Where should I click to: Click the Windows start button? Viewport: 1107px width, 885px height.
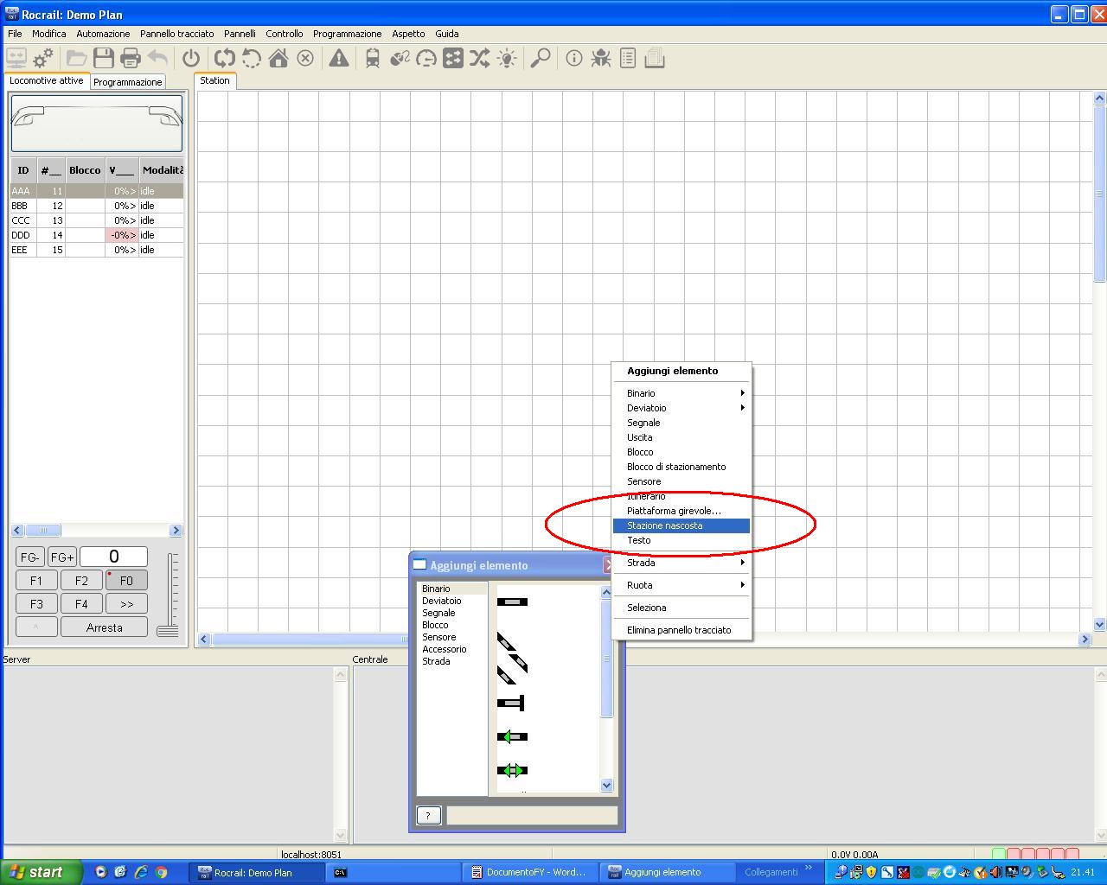[42, 872]
